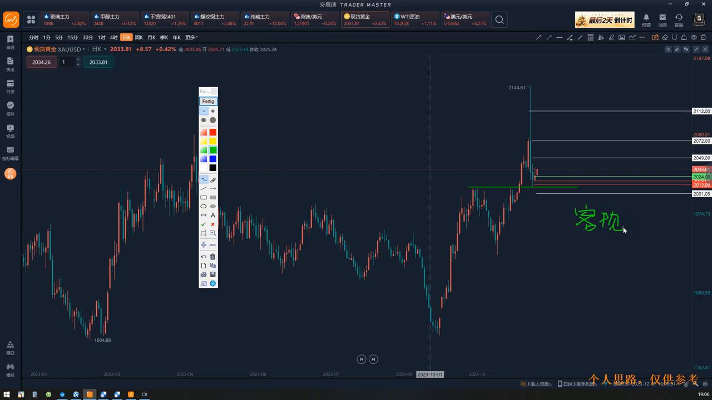Click the step-forward playback control below chart

(373, 359)
